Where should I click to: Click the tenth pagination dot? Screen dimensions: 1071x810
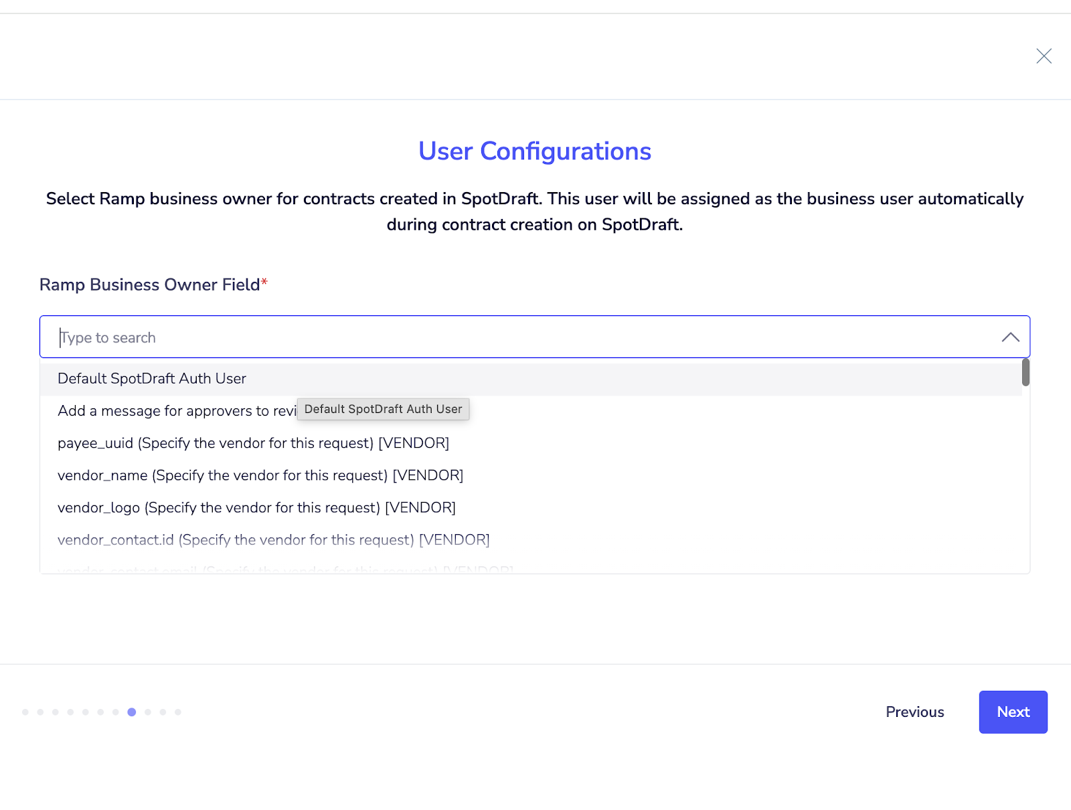pyautogui.click(x=163, y=712)
